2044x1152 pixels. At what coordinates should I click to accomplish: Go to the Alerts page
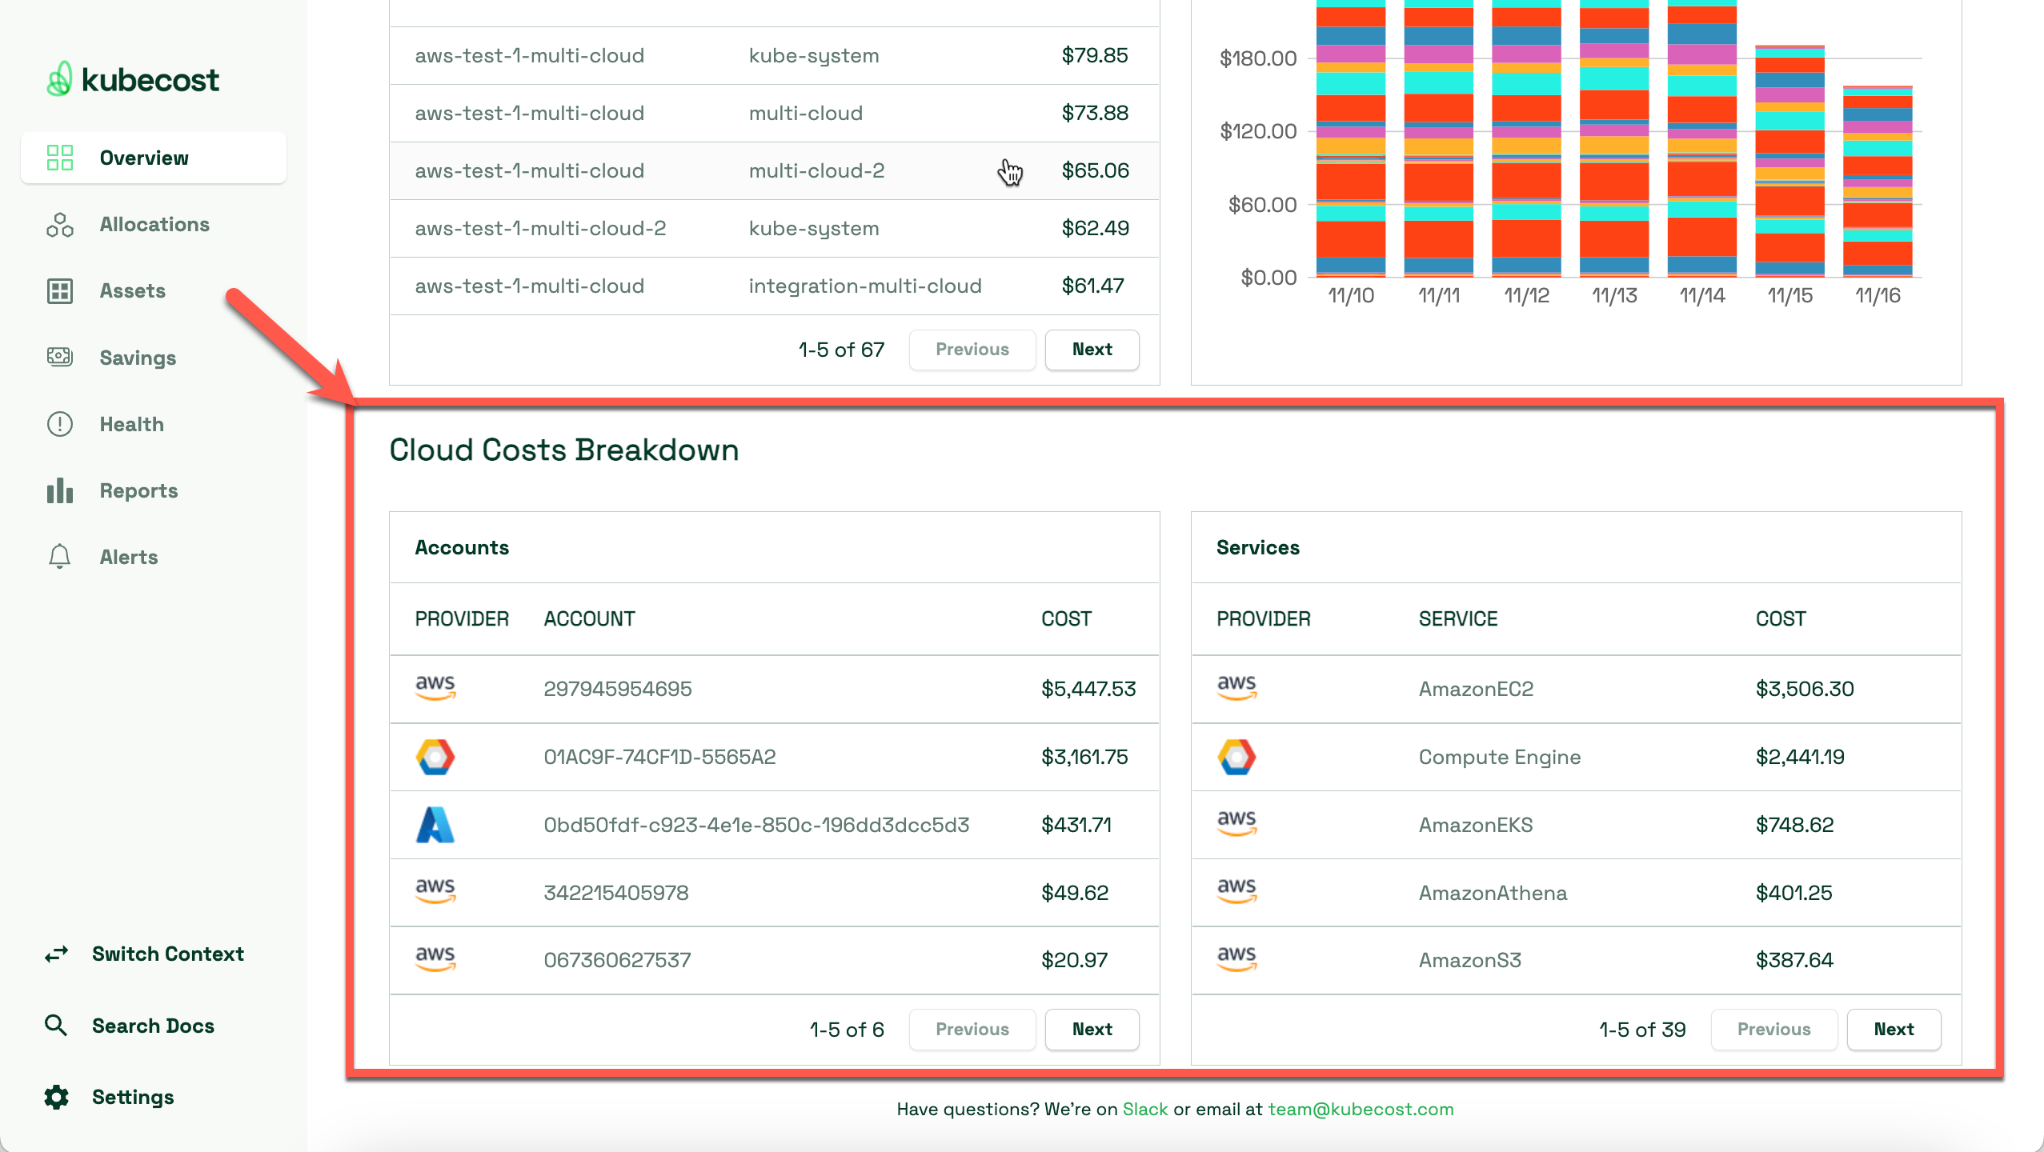pyautogui.click(x=154, y=557)
